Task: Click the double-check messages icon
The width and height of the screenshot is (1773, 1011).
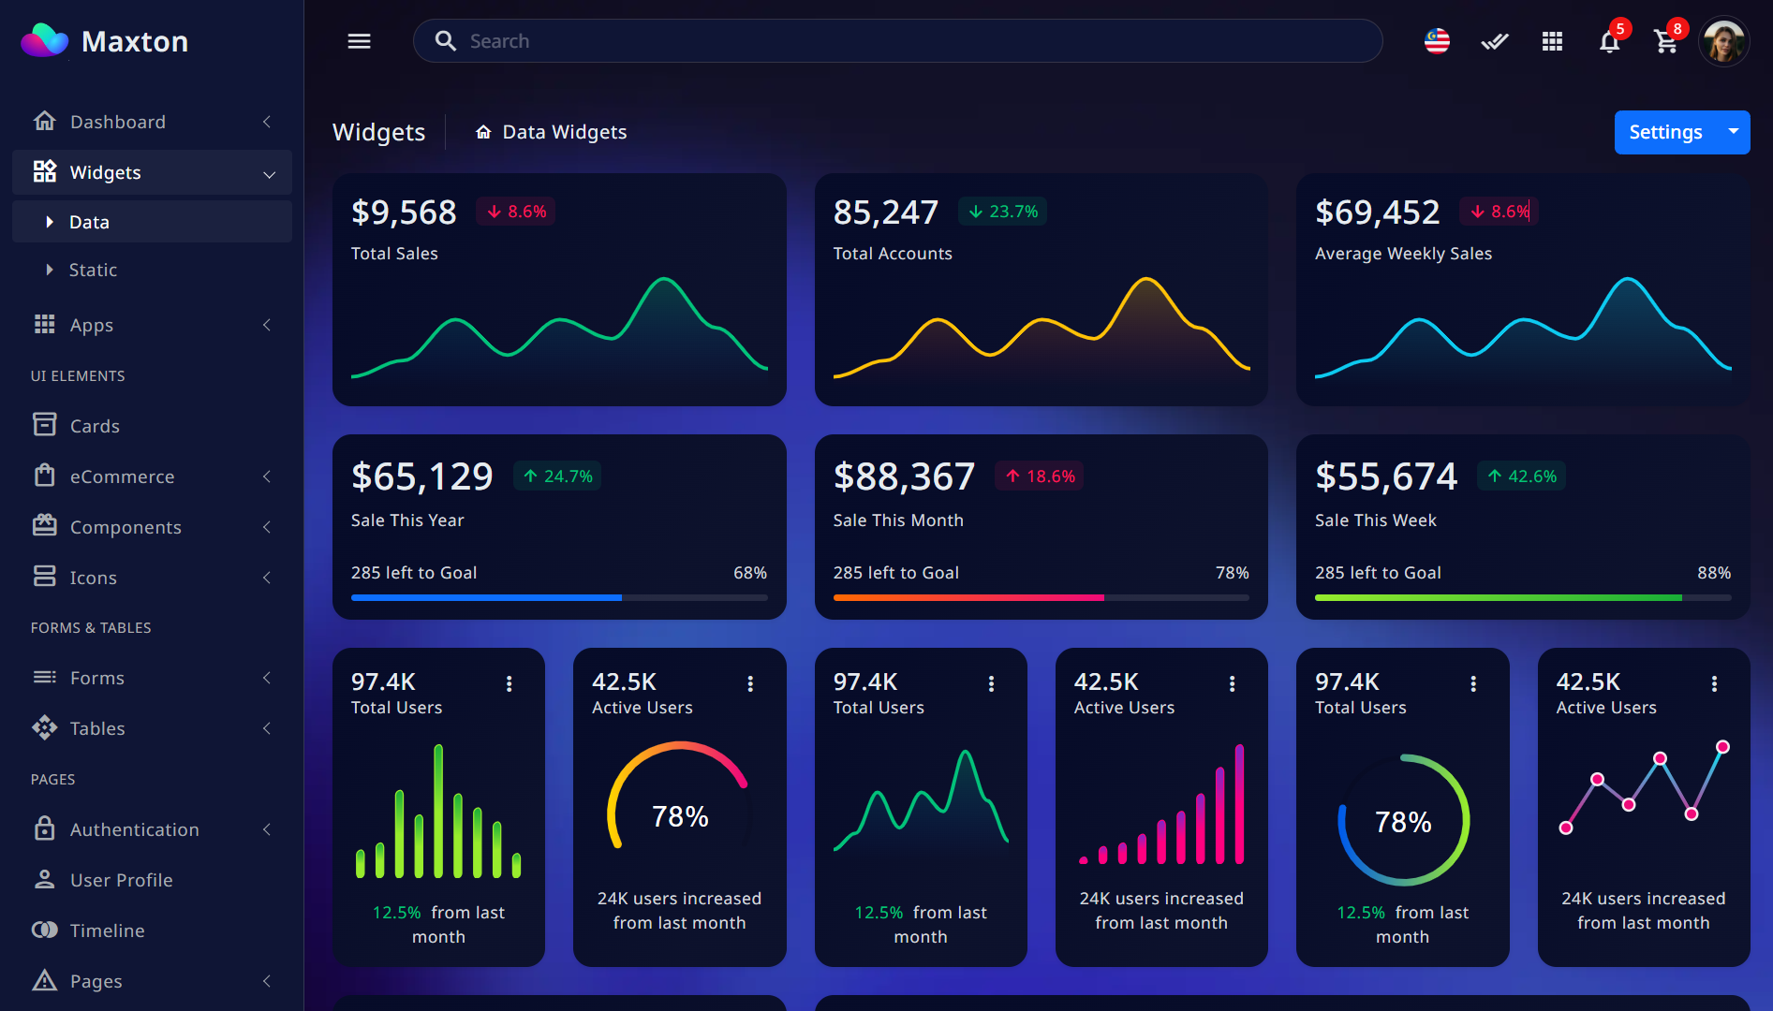Action: [1494, 41]
